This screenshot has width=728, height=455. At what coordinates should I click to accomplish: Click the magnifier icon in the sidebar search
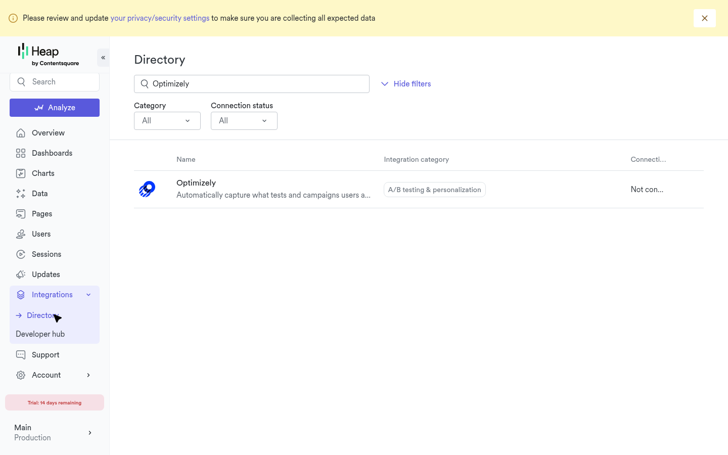21,82
